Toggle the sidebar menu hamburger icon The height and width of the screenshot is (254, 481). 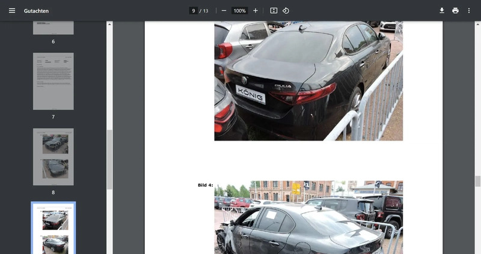[12, 11]
